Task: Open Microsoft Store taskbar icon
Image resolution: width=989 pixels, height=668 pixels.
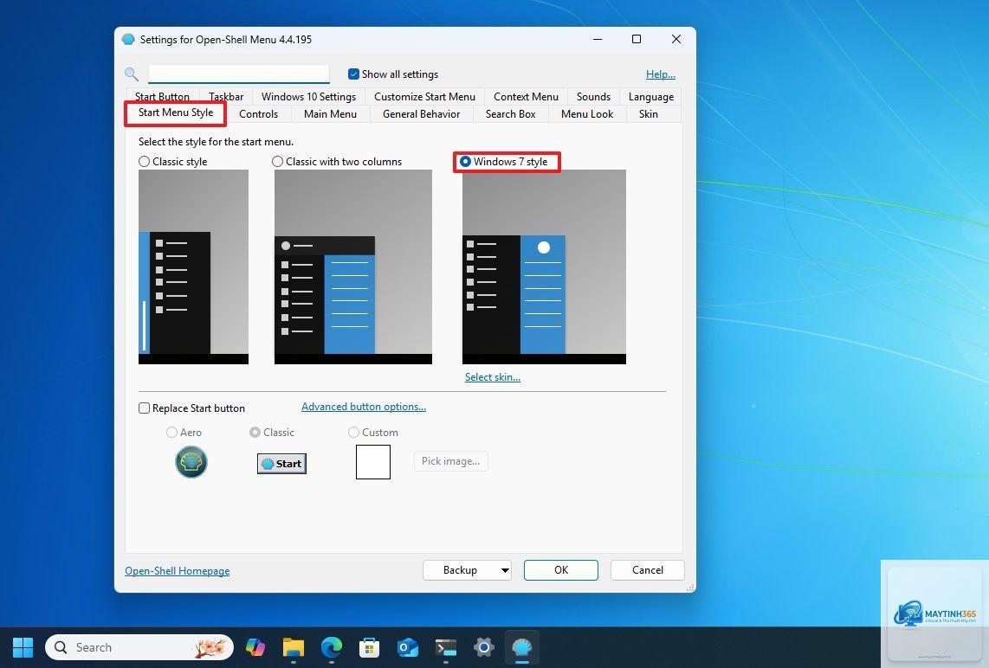Action: (x=369, y=647)
